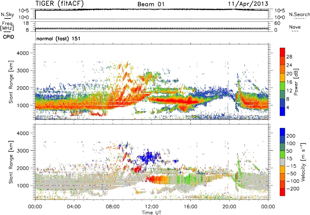Screen dimensions: 310x215
Task: Click the 'N.Search' legend label
Action: [x=299, y=14]
